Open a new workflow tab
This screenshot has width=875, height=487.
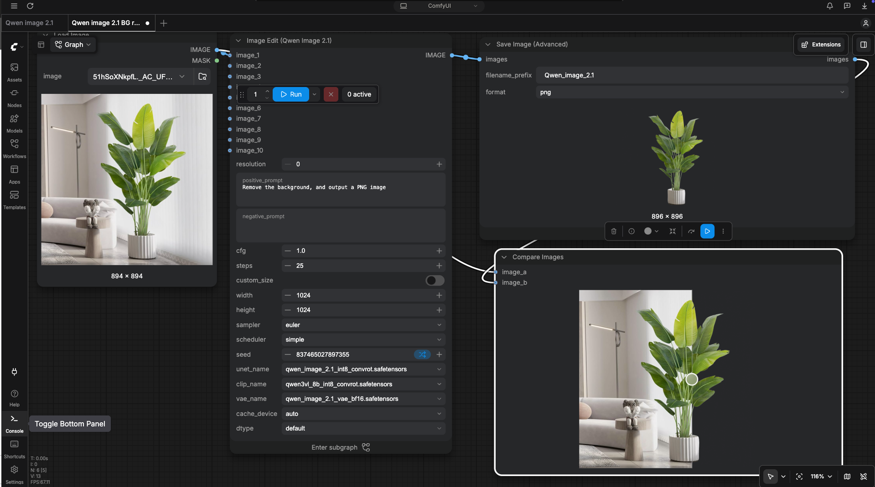[x=164, y=23]
